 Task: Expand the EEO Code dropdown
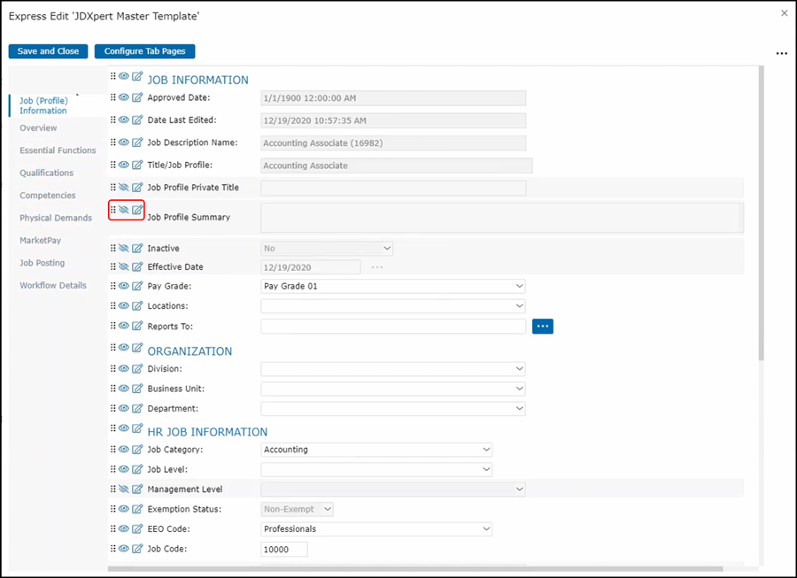pyautogui.click(x=485, y=529)
